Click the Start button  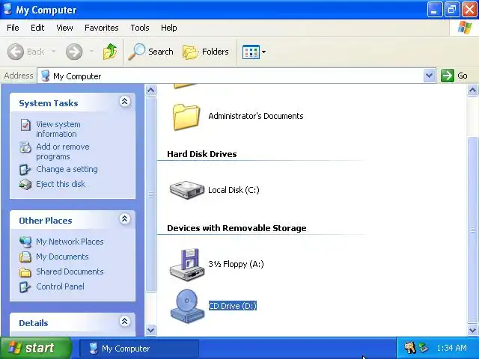[35, 348]
